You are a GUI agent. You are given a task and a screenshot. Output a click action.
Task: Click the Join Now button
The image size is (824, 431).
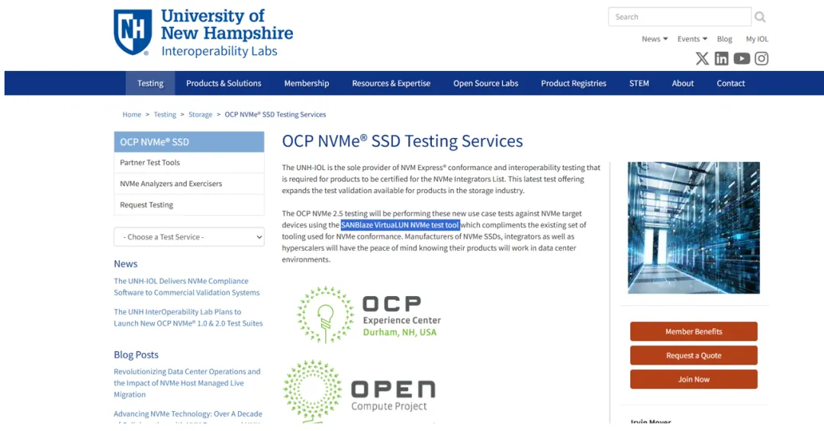click(694, 379)
